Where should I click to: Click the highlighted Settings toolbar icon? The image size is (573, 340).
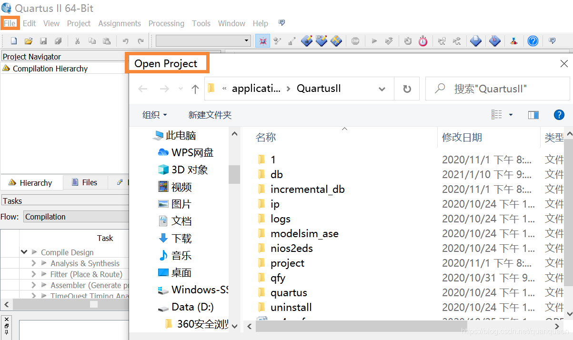point(262,41)
